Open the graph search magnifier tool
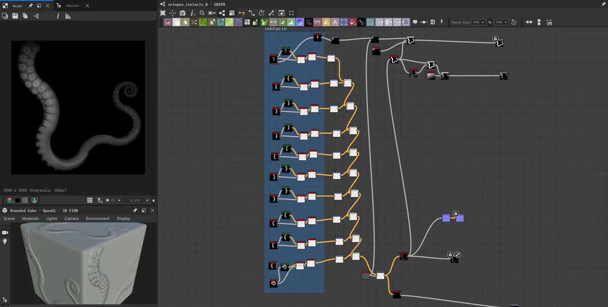This screenshot has height=307, width=608. click(x=202, y=13)
